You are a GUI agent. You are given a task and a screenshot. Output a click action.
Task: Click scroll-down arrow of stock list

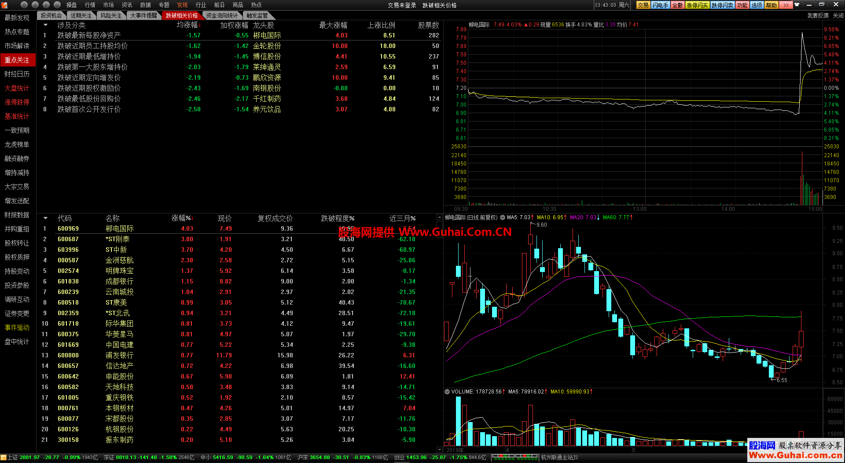[x=439, y=450]
